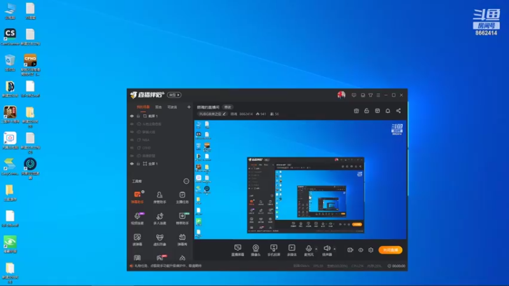Viewport: 509px width, 286px height.
Task: Open the first icon left of header padlock
Action: 356,111
